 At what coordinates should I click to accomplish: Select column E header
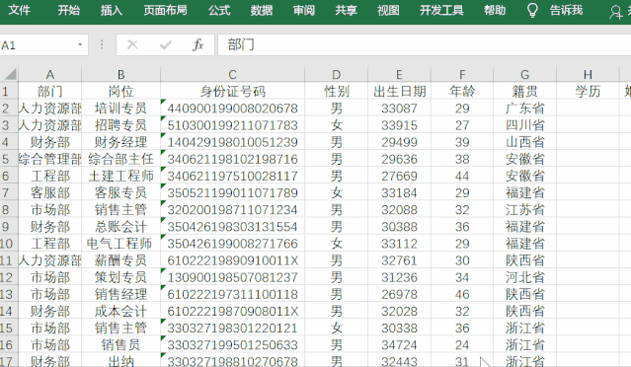click(x=399, y=74)
